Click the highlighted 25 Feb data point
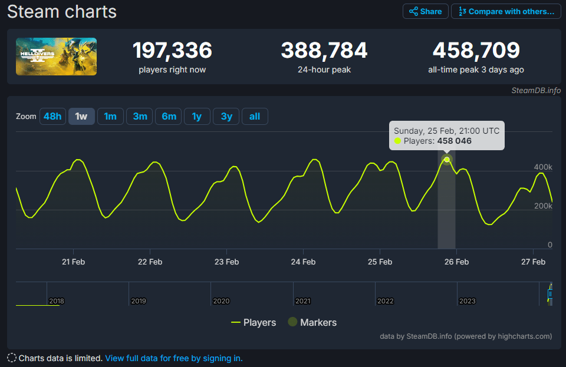 [447, 159]
